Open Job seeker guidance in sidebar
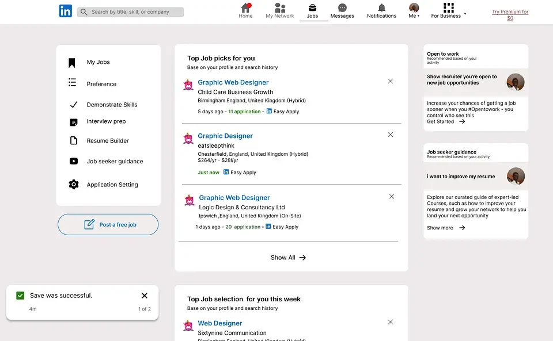553x341 pixels. [x=115, y=161]
